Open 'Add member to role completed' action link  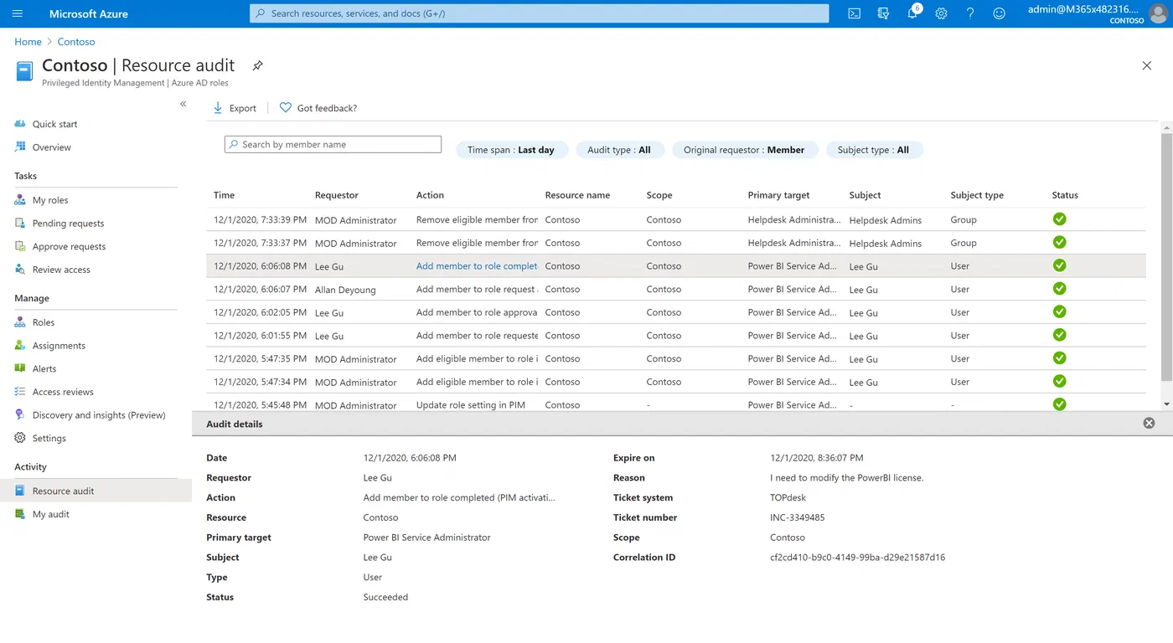tap(477, 266)
